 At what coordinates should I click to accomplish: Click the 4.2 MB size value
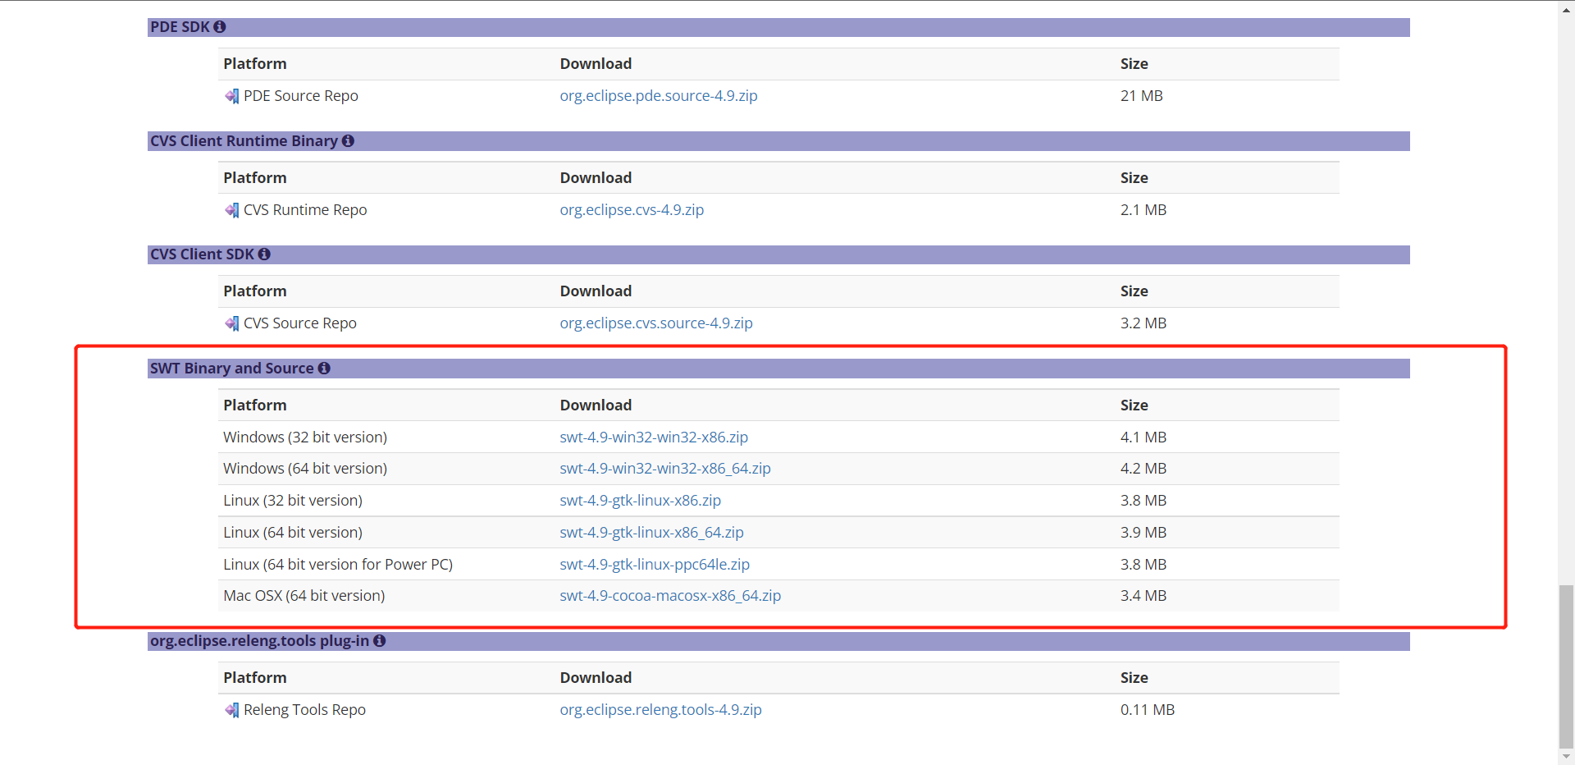tap(1144, 469)
